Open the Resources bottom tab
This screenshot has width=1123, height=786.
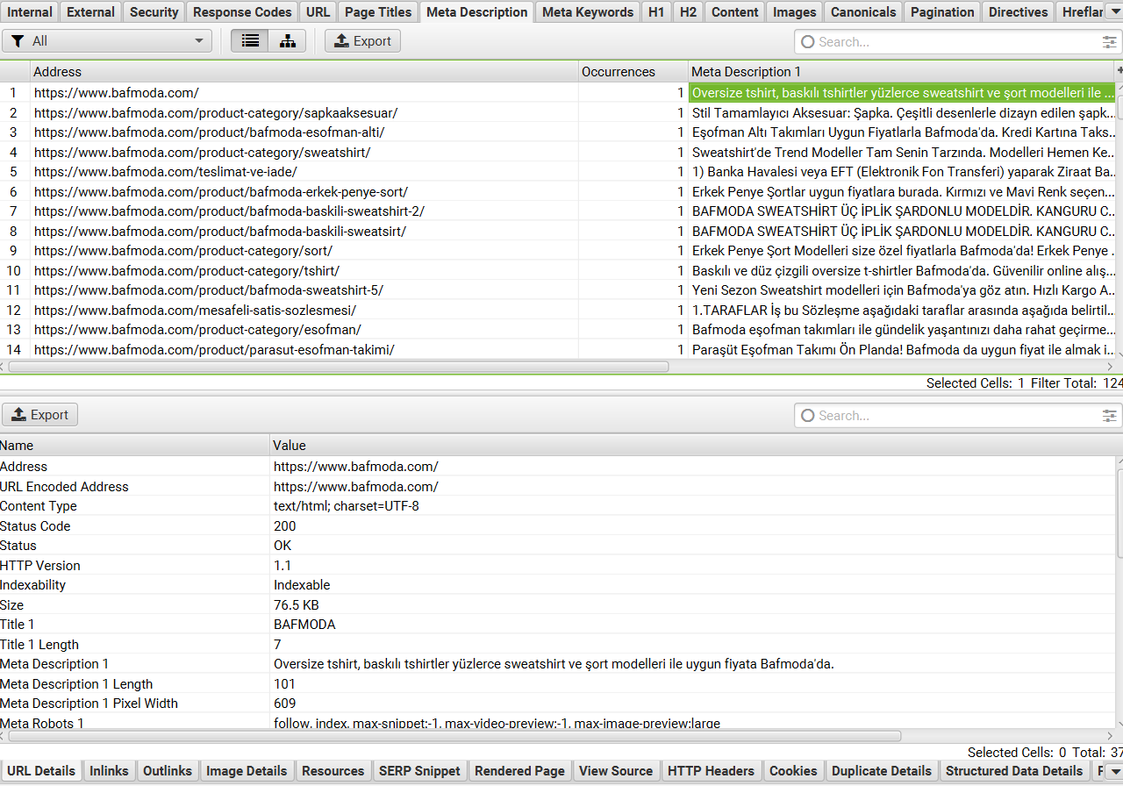333,771
